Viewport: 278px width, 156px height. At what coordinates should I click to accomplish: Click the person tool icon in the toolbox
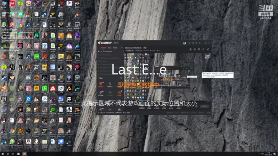pos(110,84)
